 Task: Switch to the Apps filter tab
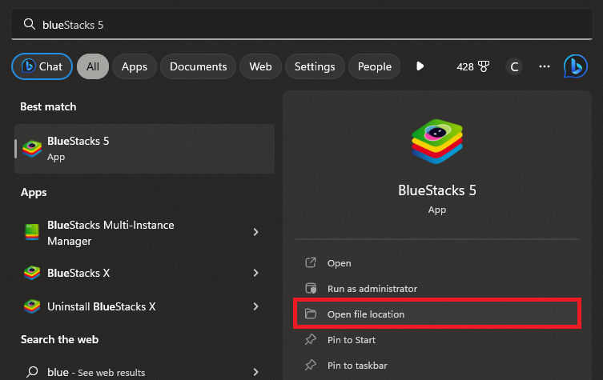[x=134, y=66]
